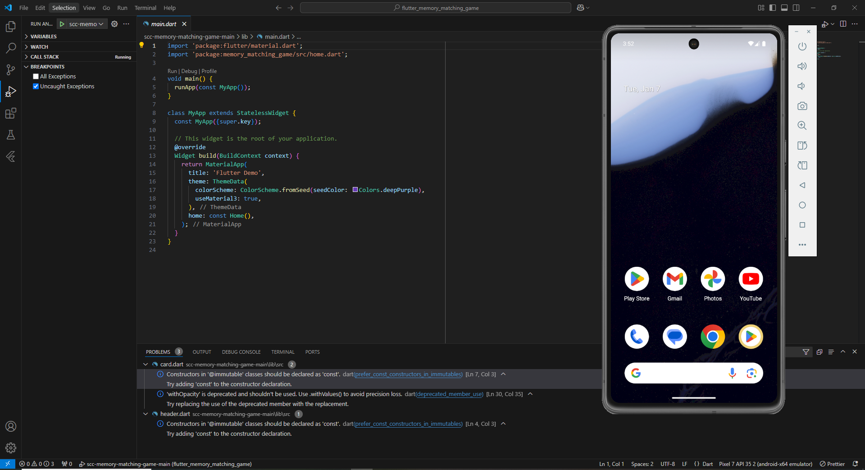Open Run and Debug more actions ellipsis
The image size is (865, 470).
(x=126, y=24)
